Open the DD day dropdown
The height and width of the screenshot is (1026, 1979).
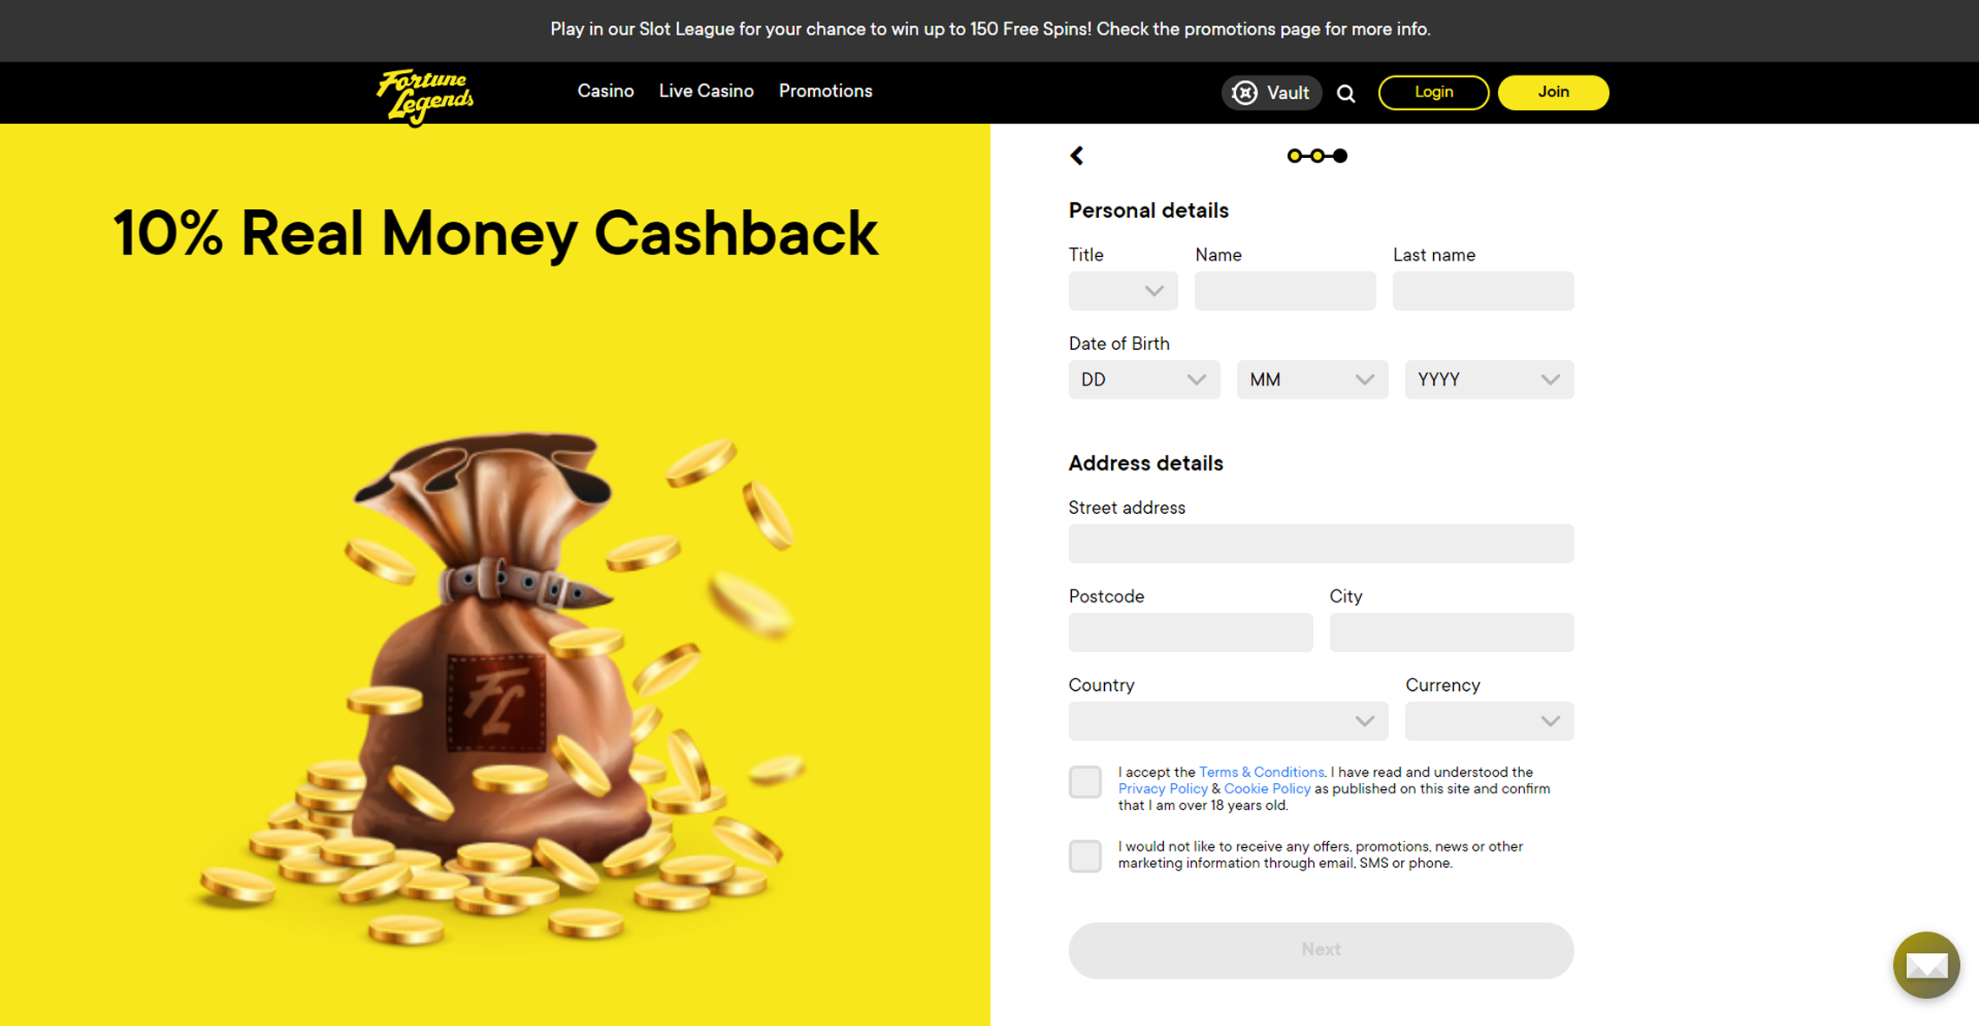click(1144, 379)
